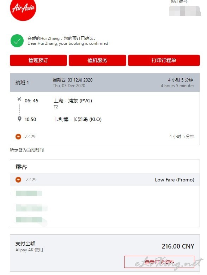Click the 216.00 CNY payment amount

(x=178, y=246)
